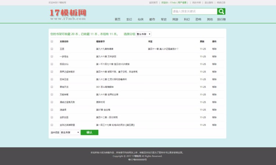
Task: Open the chapter starting 第八十二章
Action: (111, 79)
